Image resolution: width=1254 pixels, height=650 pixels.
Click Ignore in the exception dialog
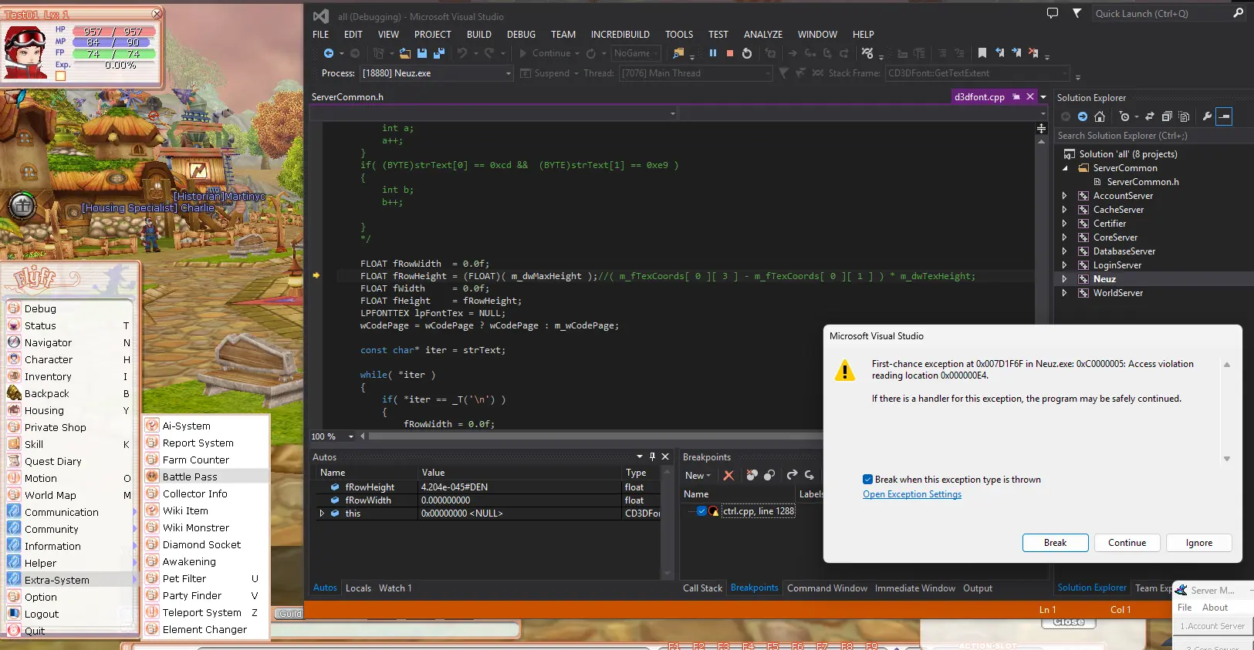(1198, 543)
